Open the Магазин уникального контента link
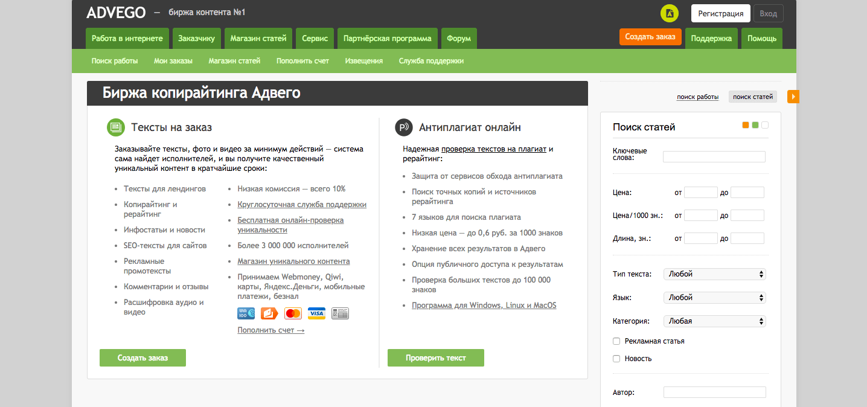 coord(293,261)
